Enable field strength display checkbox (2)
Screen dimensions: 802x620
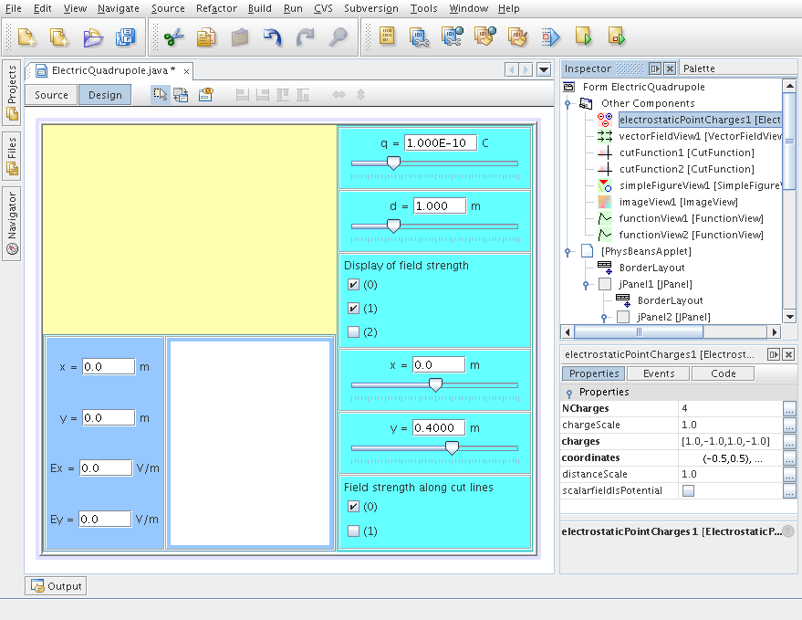[x=353, y=332]
